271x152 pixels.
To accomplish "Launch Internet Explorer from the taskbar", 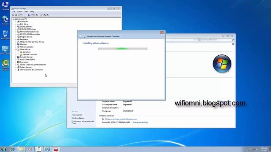I will pos(13,149).
